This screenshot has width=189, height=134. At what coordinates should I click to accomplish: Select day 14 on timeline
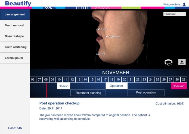(x=85, y=79)
